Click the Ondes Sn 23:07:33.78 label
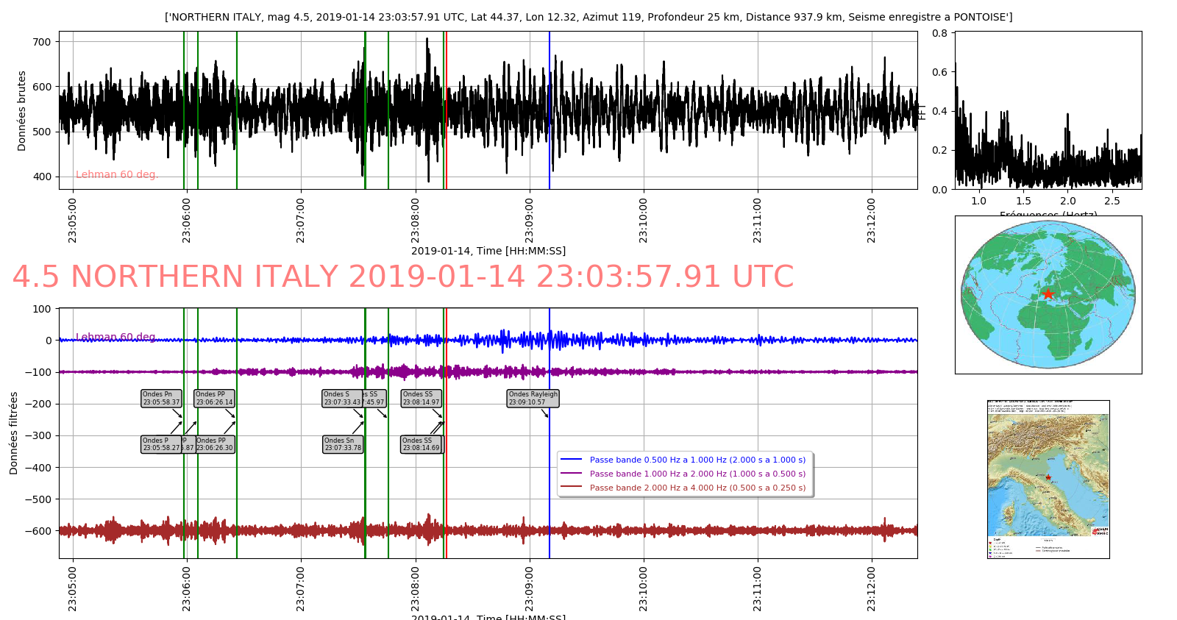1177x620 pixels. (343, 444)
